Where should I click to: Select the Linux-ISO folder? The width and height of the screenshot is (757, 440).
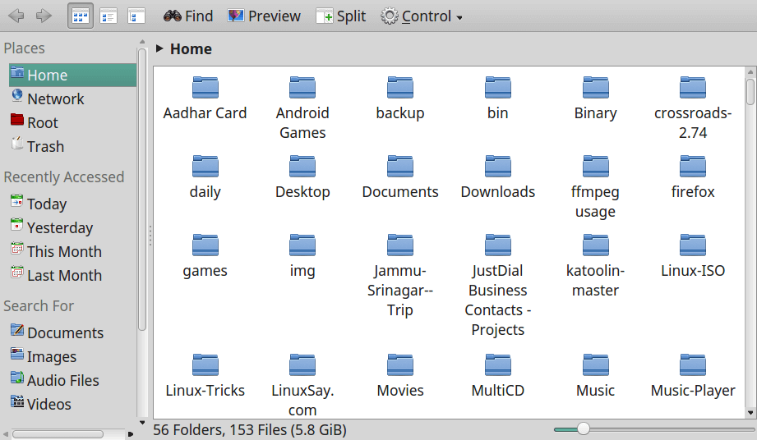(x=693, y=256)
